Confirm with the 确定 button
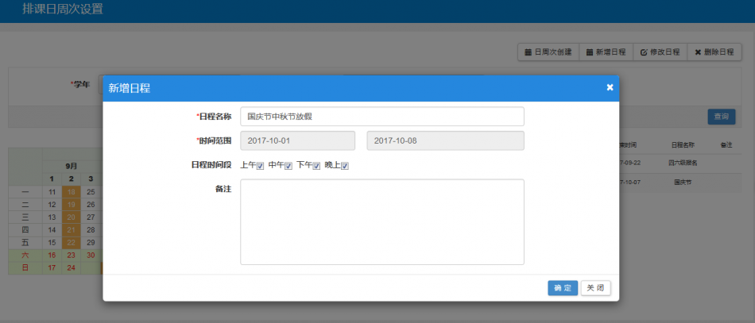 563,288
